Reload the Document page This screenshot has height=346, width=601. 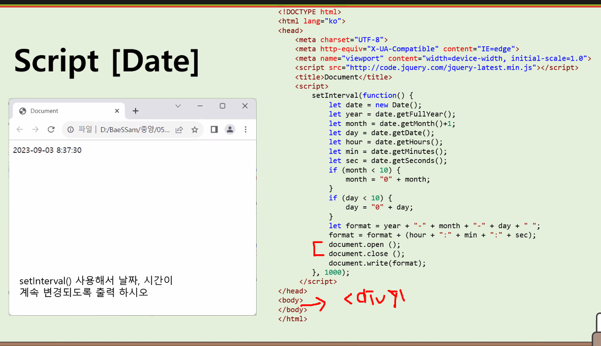tap(51, 129)
